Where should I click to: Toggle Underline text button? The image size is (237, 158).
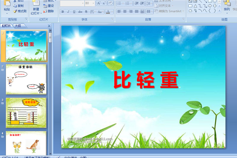tap(74, 11)
